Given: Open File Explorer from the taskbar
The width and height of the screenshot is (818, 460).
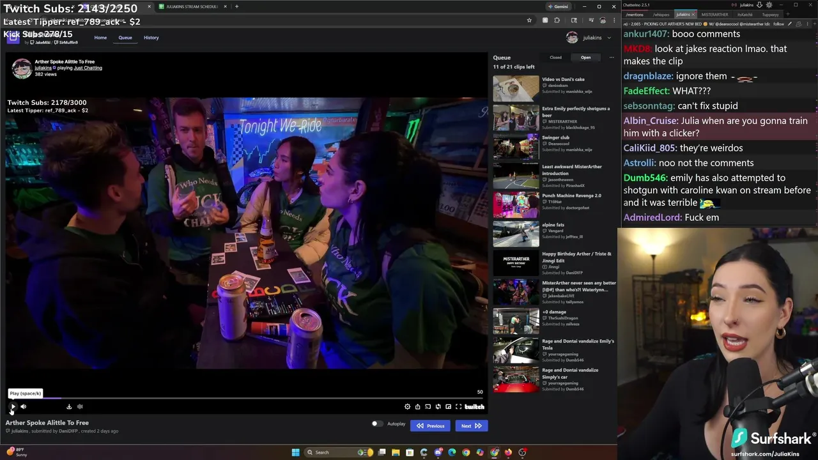Looking at the screenshot, I should 396,452.
